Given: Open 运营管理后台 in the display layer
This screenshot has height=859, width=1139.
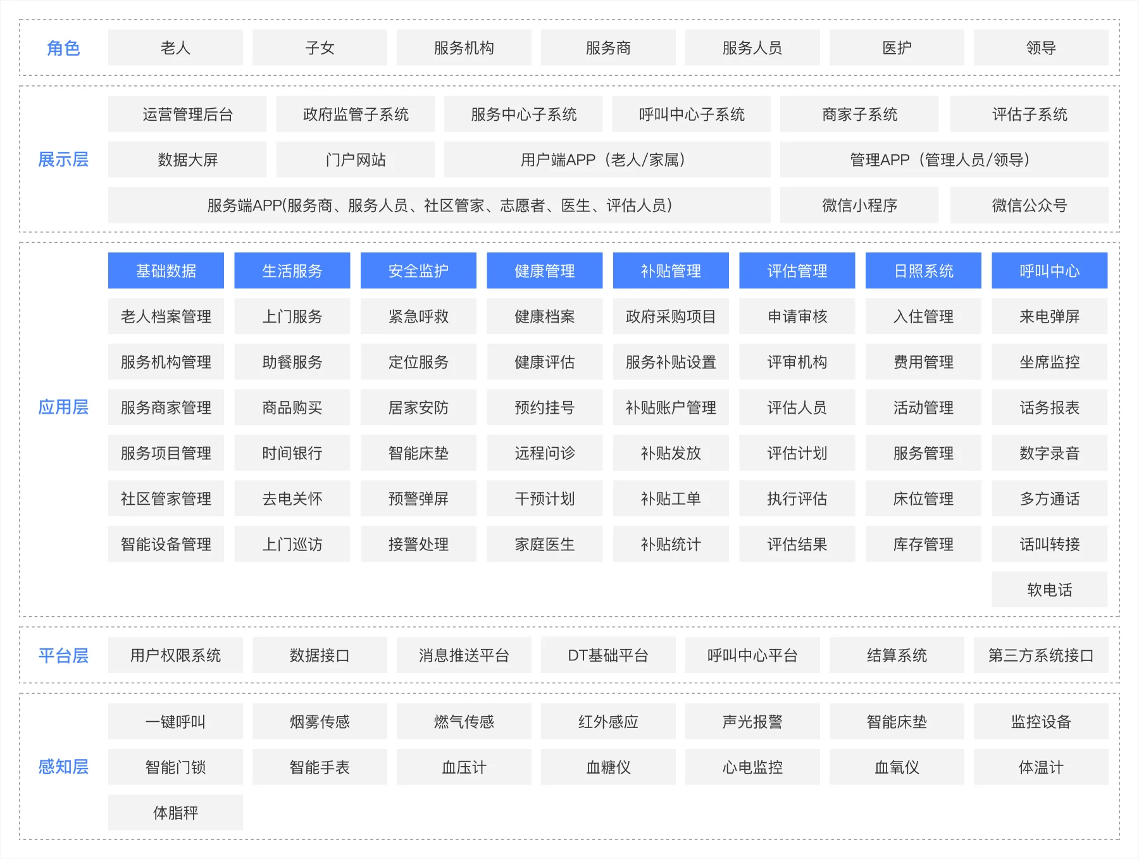Looking at the screenshot, I should pos(187,114).
